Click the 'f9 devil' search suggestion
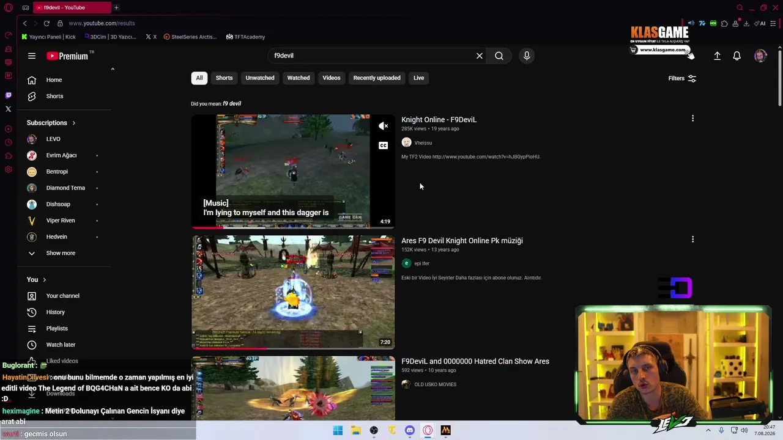Screen dimensions: 783x440 232,104
